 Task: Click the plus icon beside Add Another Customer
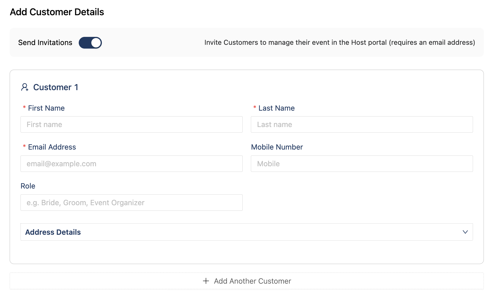point(206,281)
